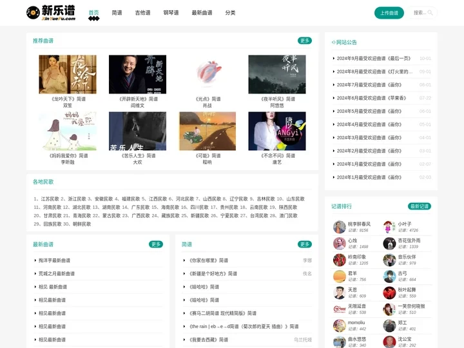
Task: Open 杏花弦外雨 user avatar
Action: point(389,244)
